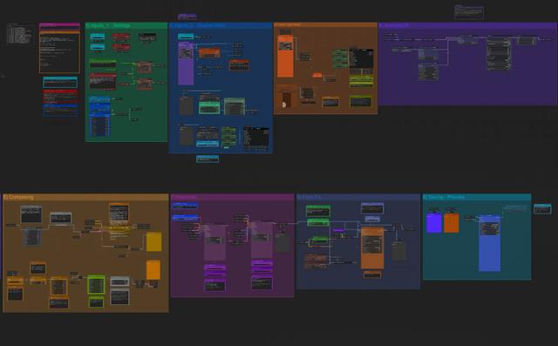The height and width of the screenshot is (346, 558).
Task: Select the cyan-bordered note below the notes node
Action: pos(60,82)
